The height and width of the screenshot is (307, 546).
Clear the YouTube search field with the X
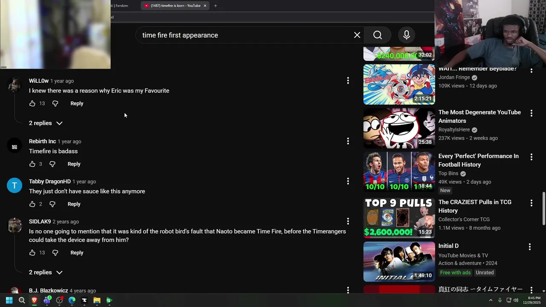click(x=357, y=35)
